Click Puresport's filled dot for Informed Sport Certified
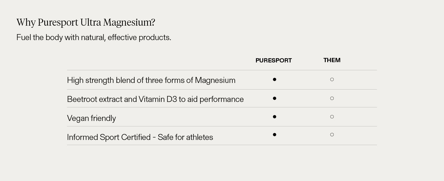 point(274,135)
